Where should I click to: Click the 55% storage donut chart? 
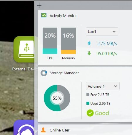click(x=57, y=98)
